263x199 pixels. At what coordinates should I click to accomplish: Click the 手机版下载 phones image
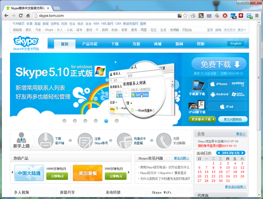199,85
